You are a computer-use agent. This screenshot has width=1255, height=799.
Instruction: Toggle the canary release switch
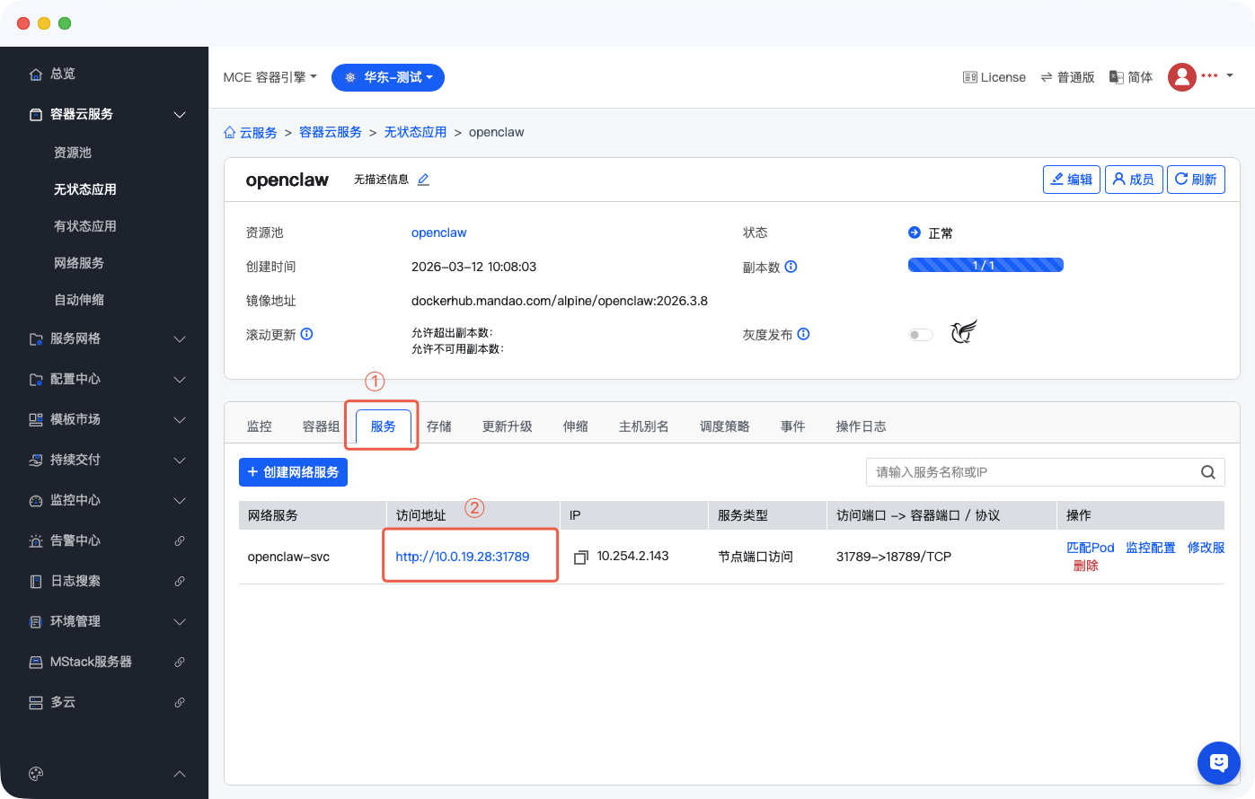pyautogui.click(x=920, y=335)
